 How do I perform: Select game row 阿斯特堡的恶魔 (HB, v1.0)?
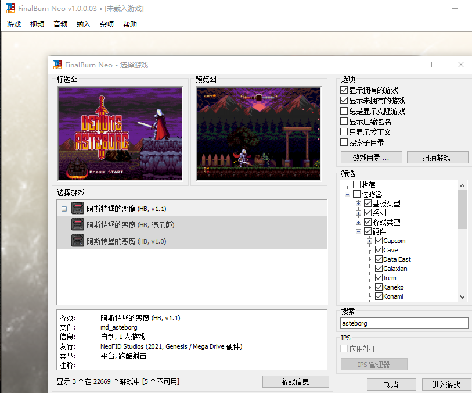point(192,241)
